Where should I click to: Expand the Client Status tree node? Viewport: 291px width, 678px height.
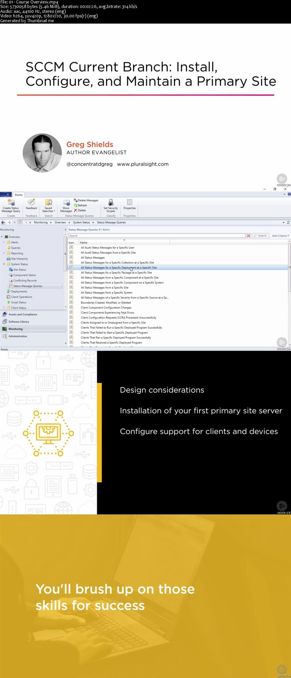point(4,308)
